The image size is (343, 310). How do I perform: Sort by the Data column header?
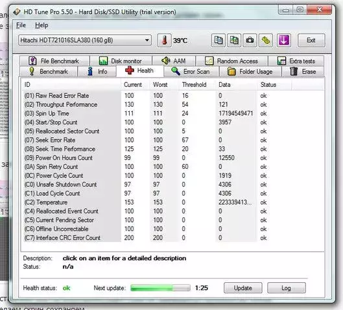point(236,85)
